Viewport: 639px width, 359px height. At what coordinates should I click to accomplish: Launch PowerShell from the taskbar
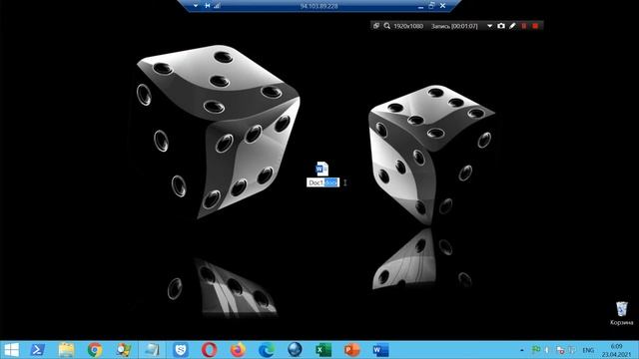[x=38, y=350]
